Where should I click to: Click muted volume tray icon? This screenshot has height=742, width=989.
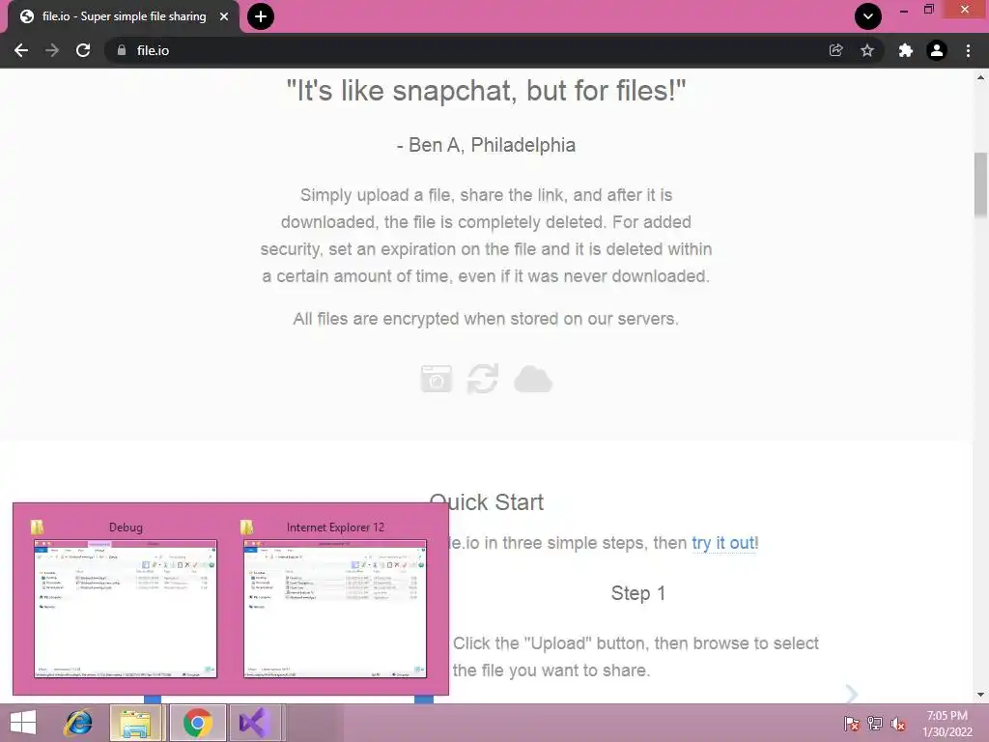tap(898, 723)
